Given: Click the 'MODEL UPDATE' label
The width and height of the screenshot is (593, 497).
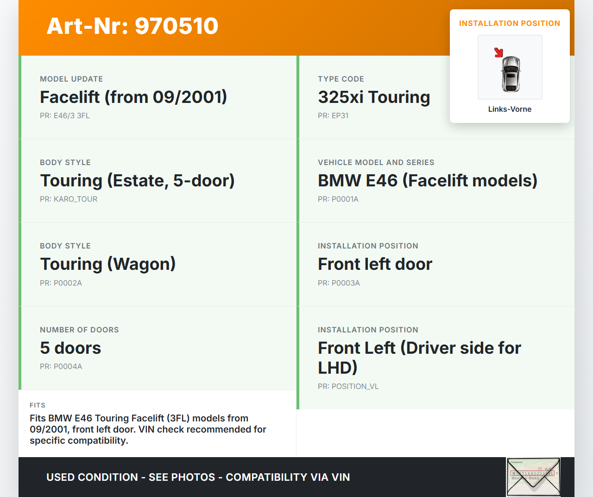Looking at the screenshot, I should pyautogui.click(x=71, y=79).
